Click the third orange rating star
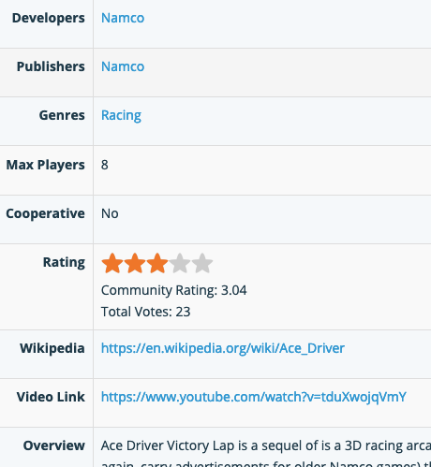Viewport: 431px width, 467px height. (157, 263)
